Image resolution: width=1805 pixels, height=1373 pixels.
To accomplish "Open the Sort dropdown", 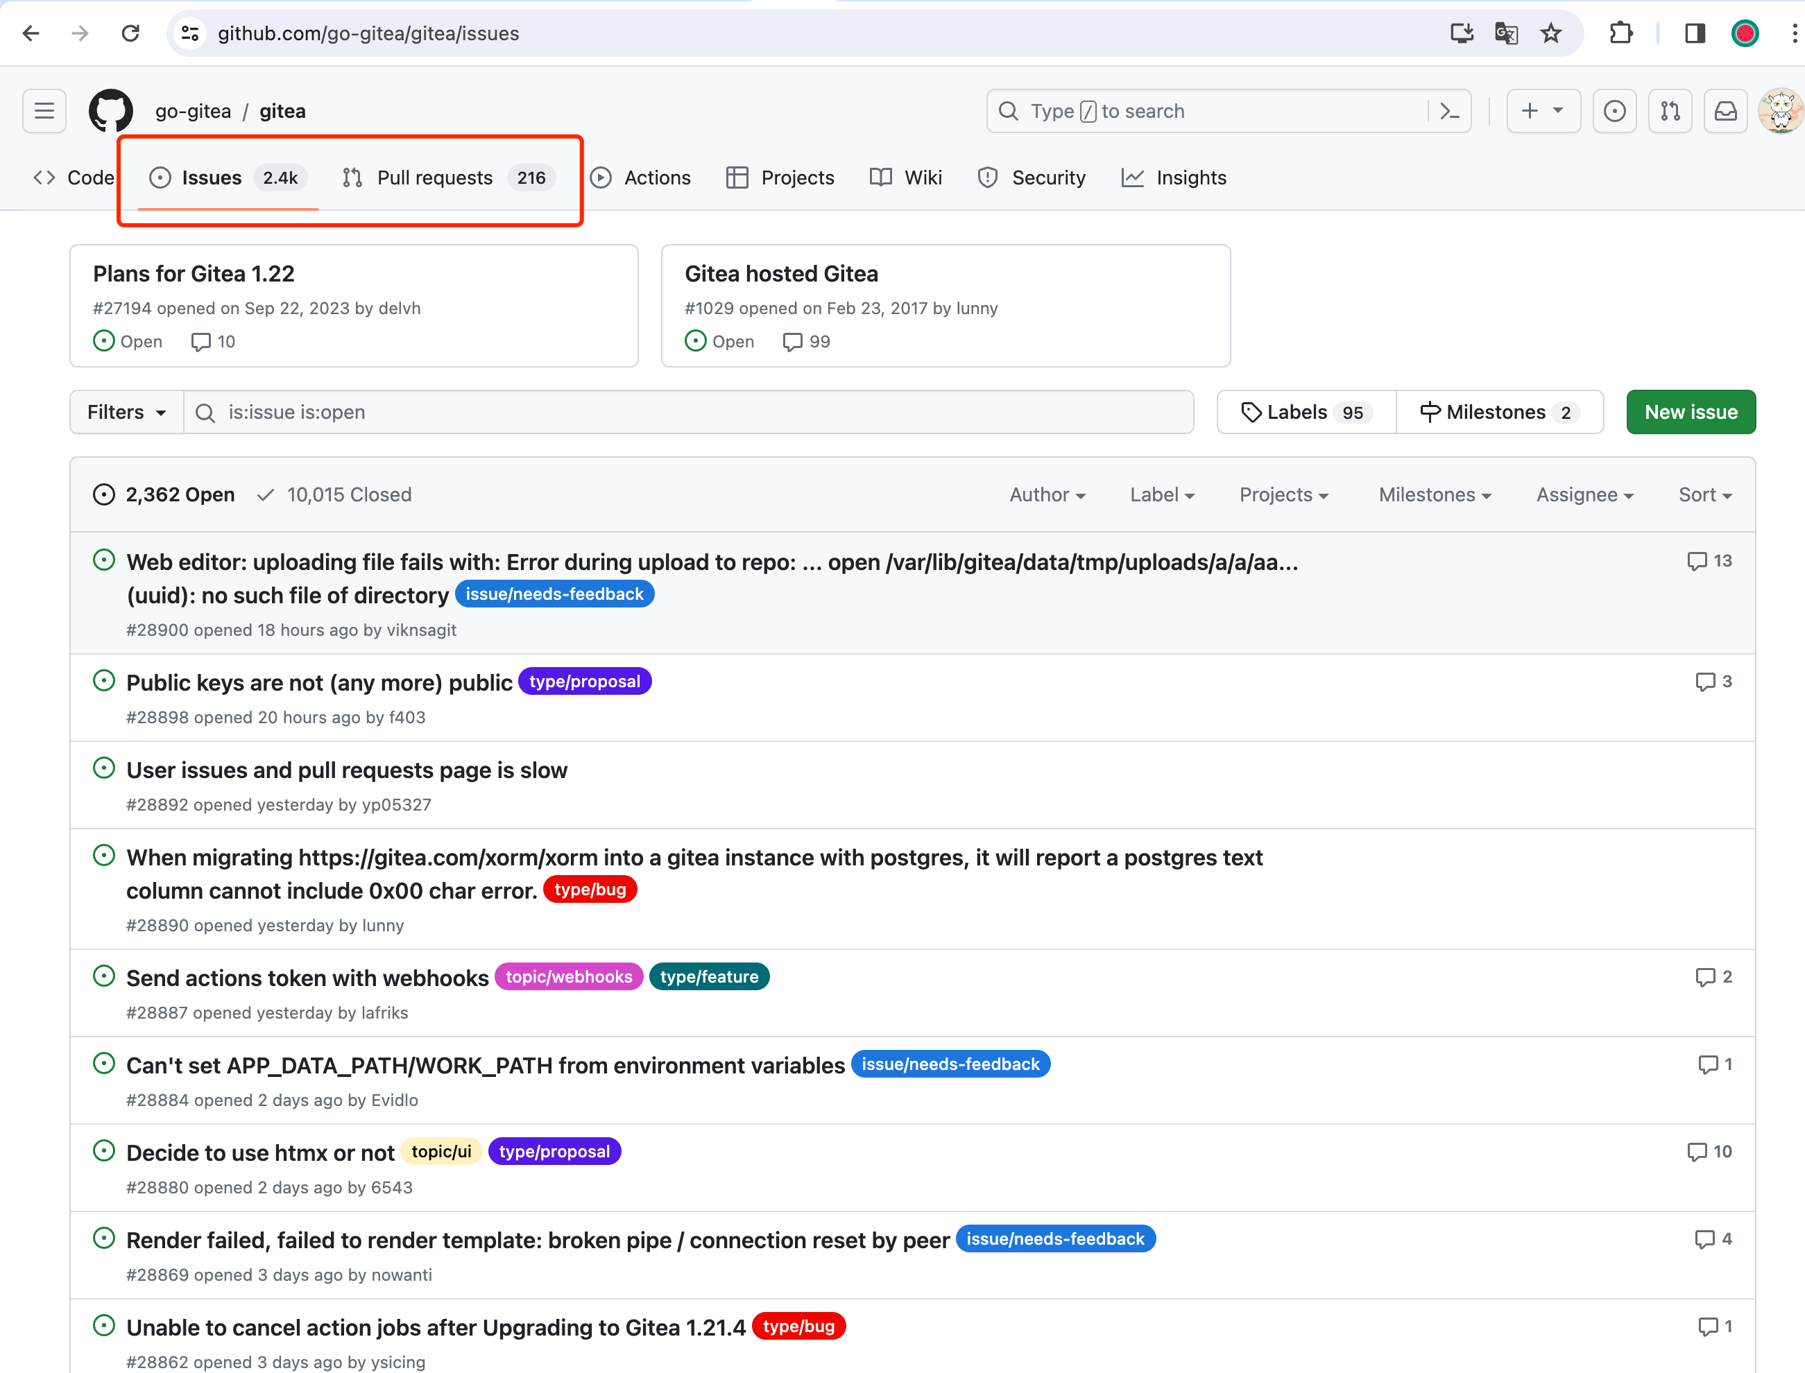I will [x=1705, y=494].
